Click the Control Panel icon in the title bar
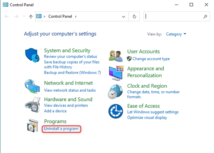Viewport: 214px width, 153px height. [x=6, y=5]
